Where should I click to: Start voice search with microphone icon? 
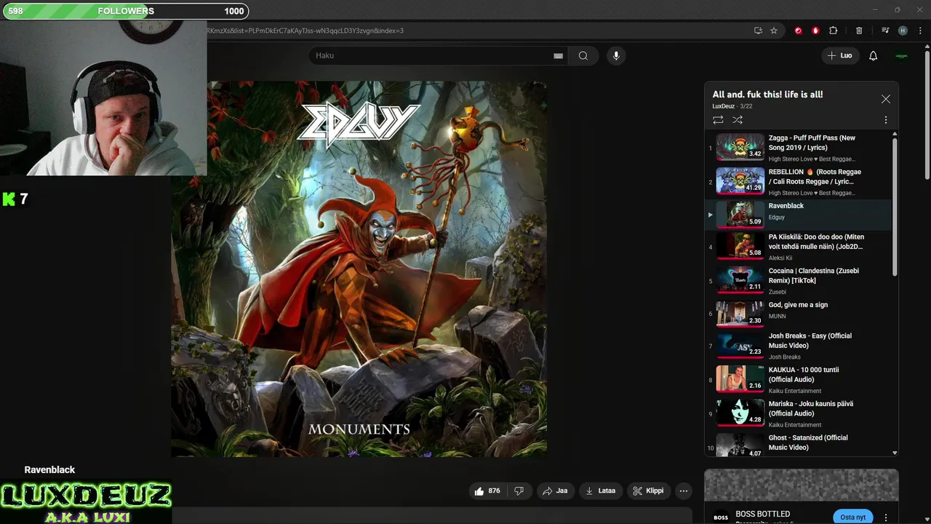click(x=616, y=55)
